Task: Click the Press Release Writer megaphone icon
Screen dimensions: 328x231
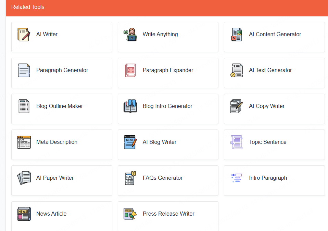Action: click(x=130, y=214)
